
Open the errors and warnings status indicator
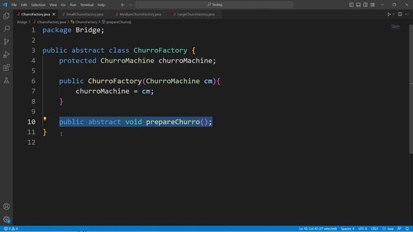coord(11,229)
